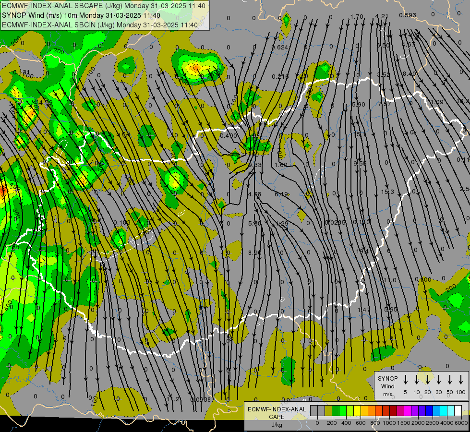This screenshot has width=470, height=432.
Task: Click the SYNOP Wind 10m title line
Action: (81, 15)
